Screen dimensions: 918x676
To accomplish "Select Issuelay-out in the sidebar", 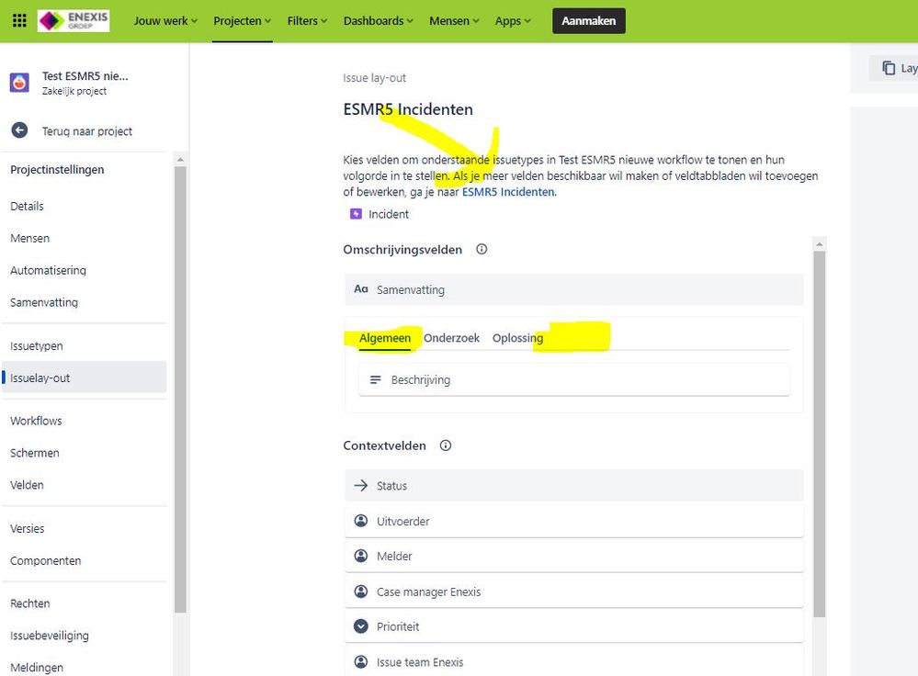I will (85, 377).
